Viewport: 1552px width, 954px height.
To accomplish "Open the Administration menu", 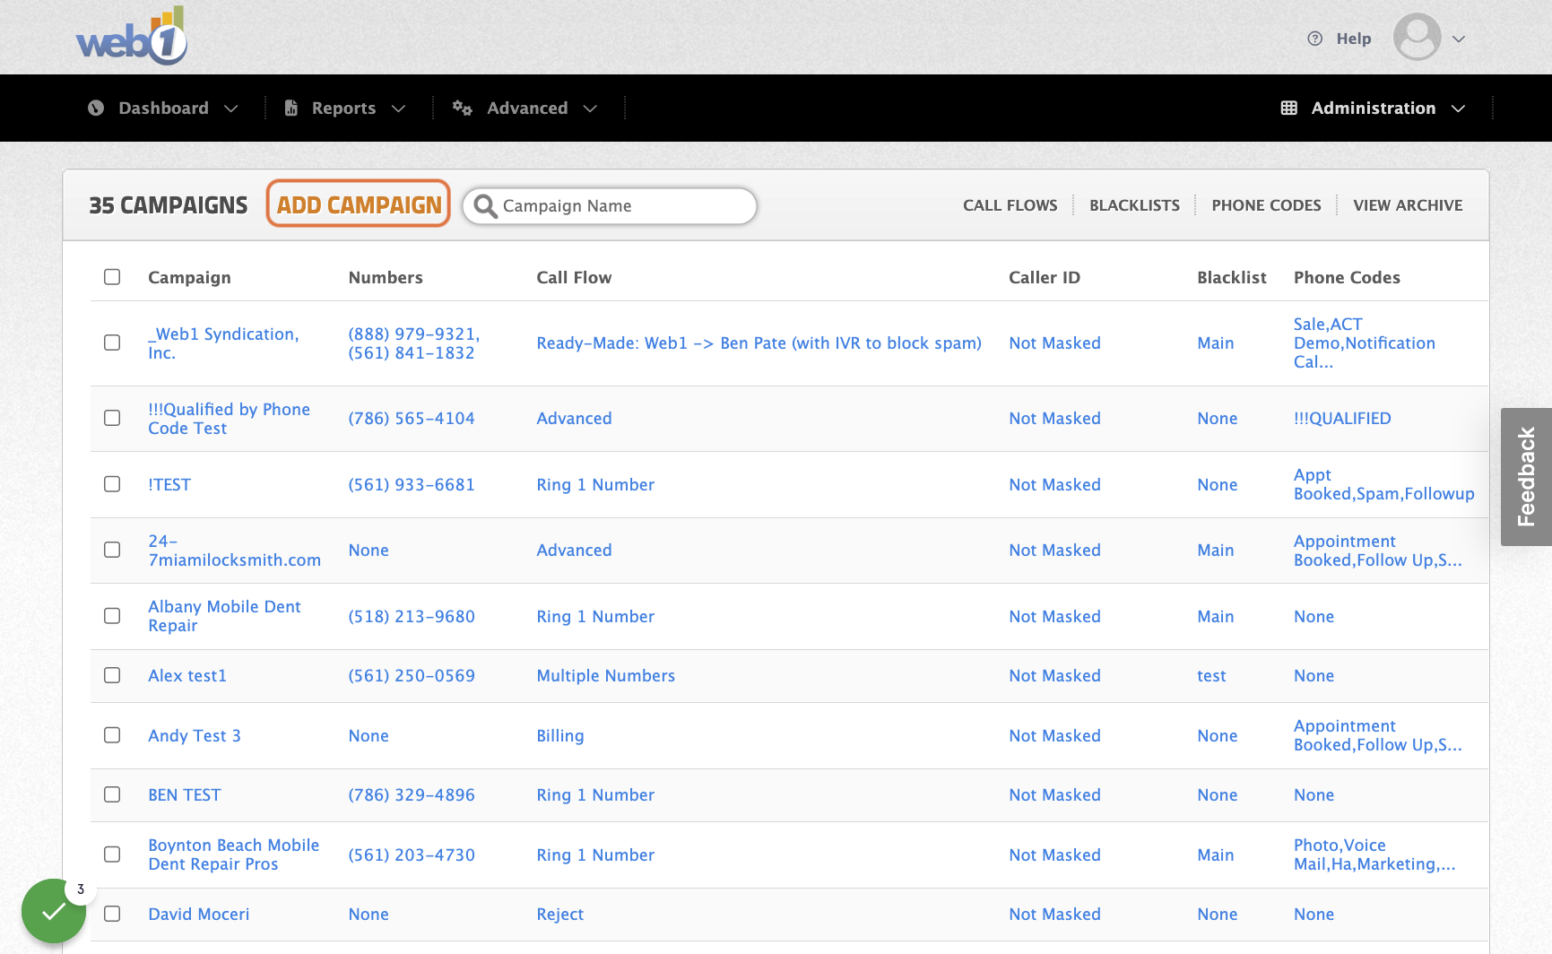I will point(1374,108).
